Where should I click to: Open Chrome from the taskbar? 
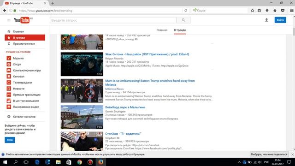(x=79, y=162)
